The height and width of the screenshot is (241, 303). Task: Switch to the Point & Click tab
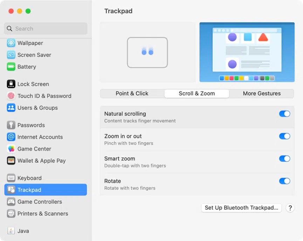tap(132, 94)
